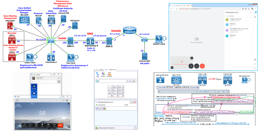
Task: Leave the meeting with the red X button
Action: click(x=202, y=66)
